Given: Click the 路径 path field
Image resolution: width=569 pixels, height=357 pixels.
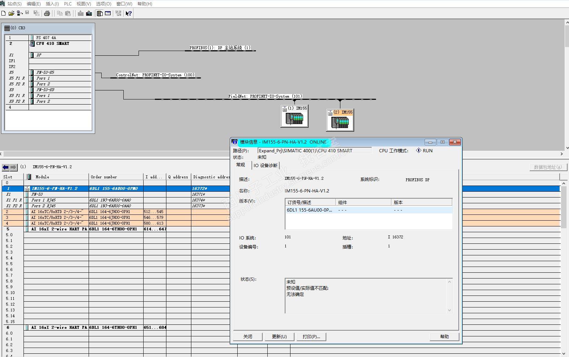Looking at the screenshot, I should point(315,151).
